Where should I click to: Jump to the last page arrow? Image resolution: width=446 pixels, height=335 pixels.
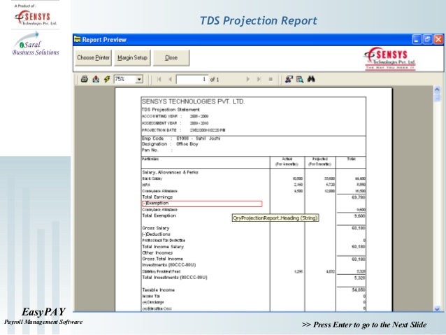tap(259, 80)
